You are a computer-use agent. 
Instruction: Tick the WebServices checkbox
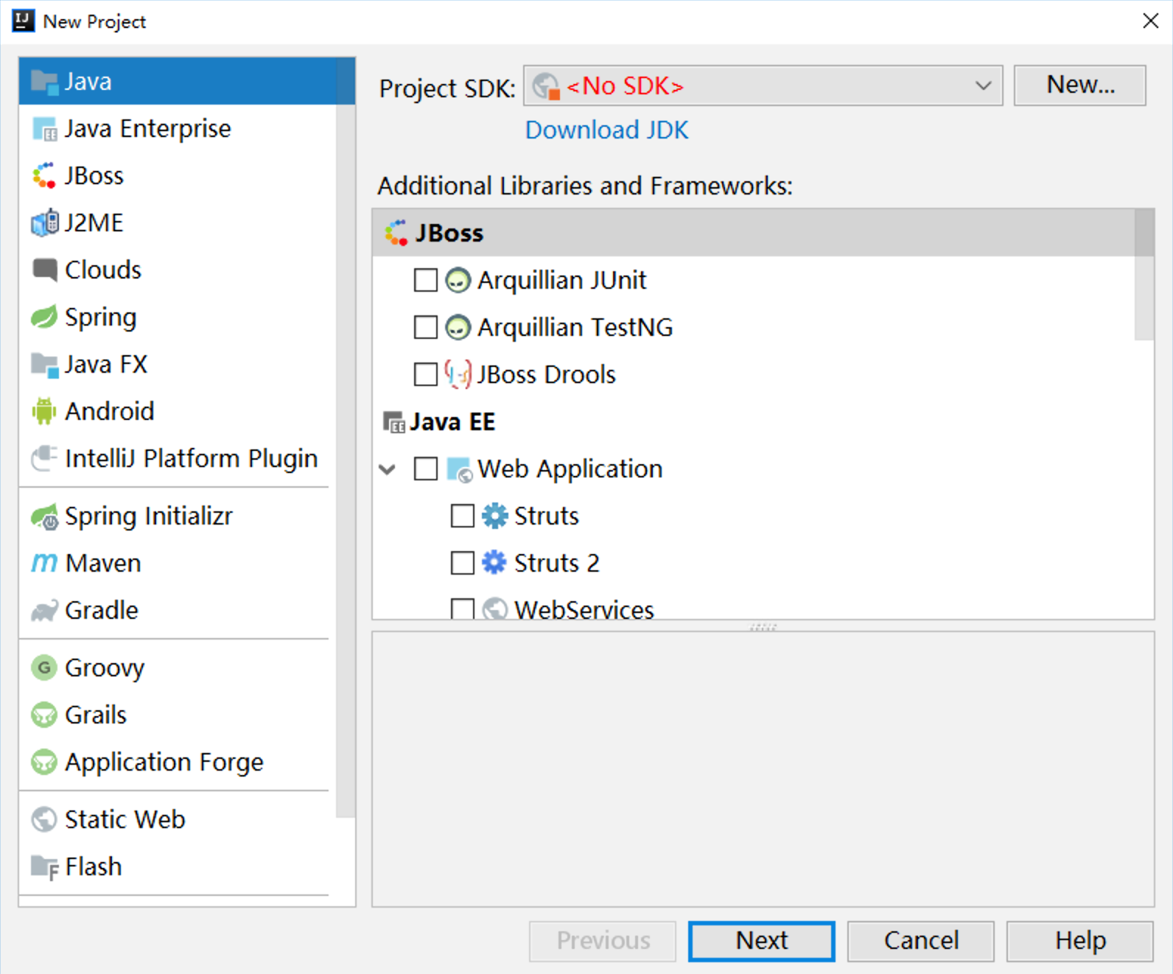(463, 609)
